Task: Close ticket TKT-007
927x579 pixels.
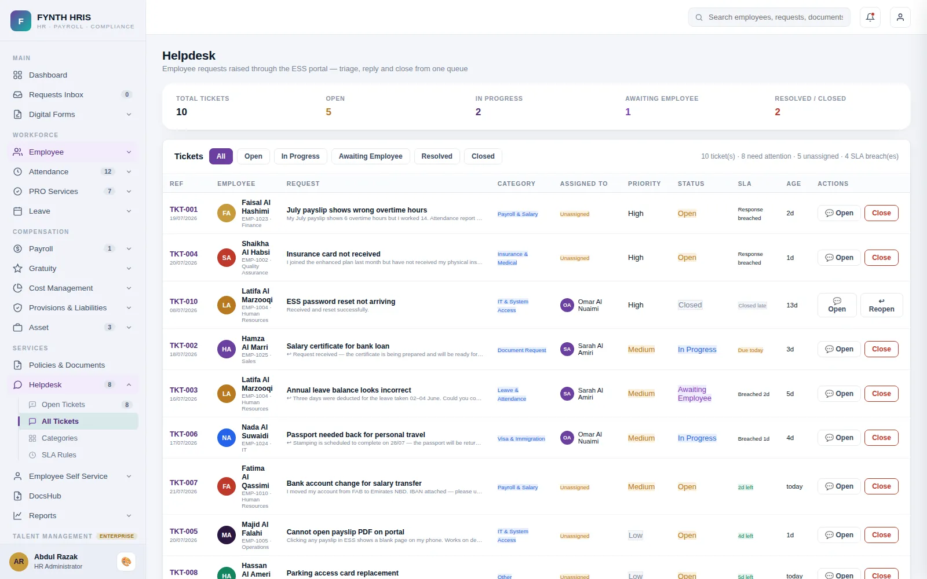Action: pos(881,486)
